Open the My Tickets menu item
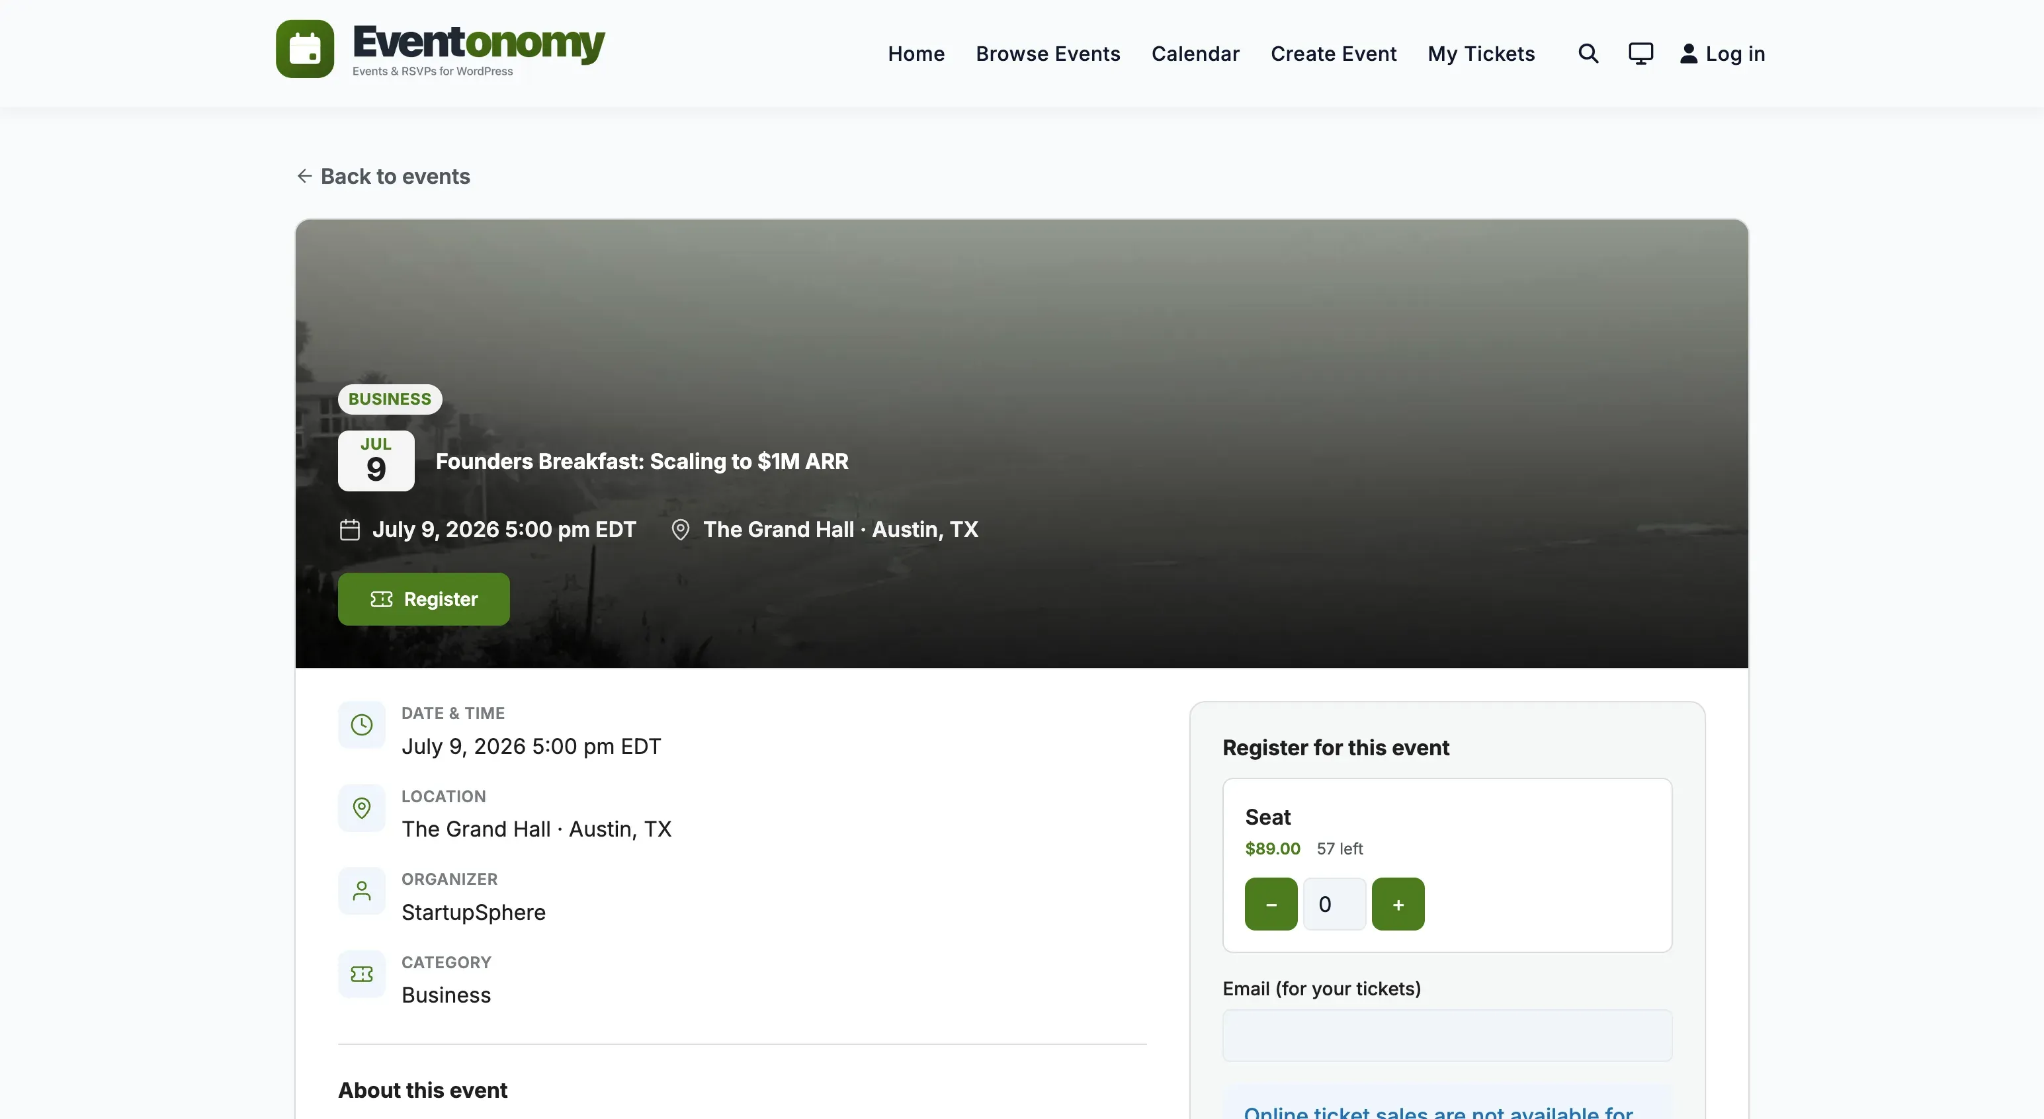 (x=1480, y=54)
